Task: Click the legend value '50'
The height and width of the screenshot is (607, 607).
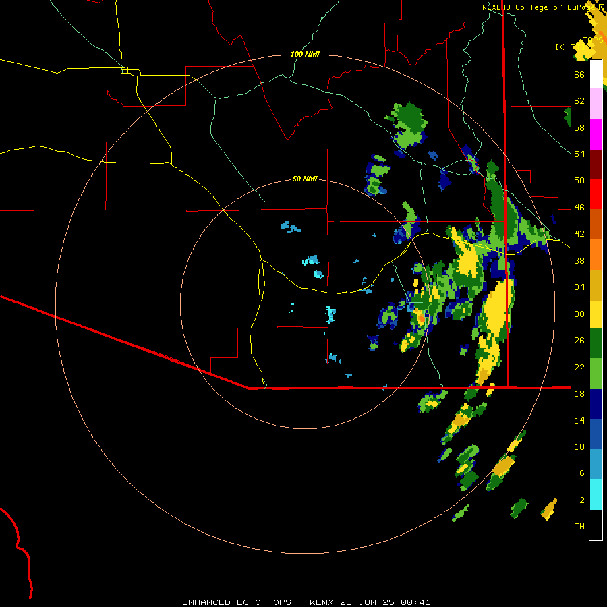Action: (x=579, y=181)
